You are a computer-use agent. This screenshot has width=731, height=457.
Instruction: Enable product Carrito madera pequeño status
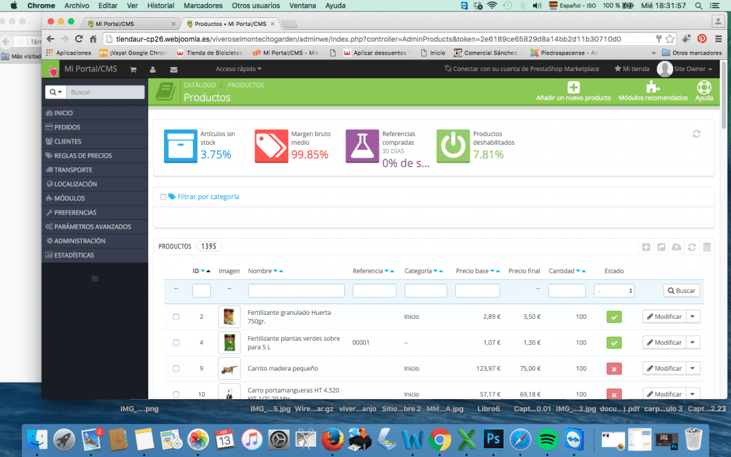pos(614,369)
